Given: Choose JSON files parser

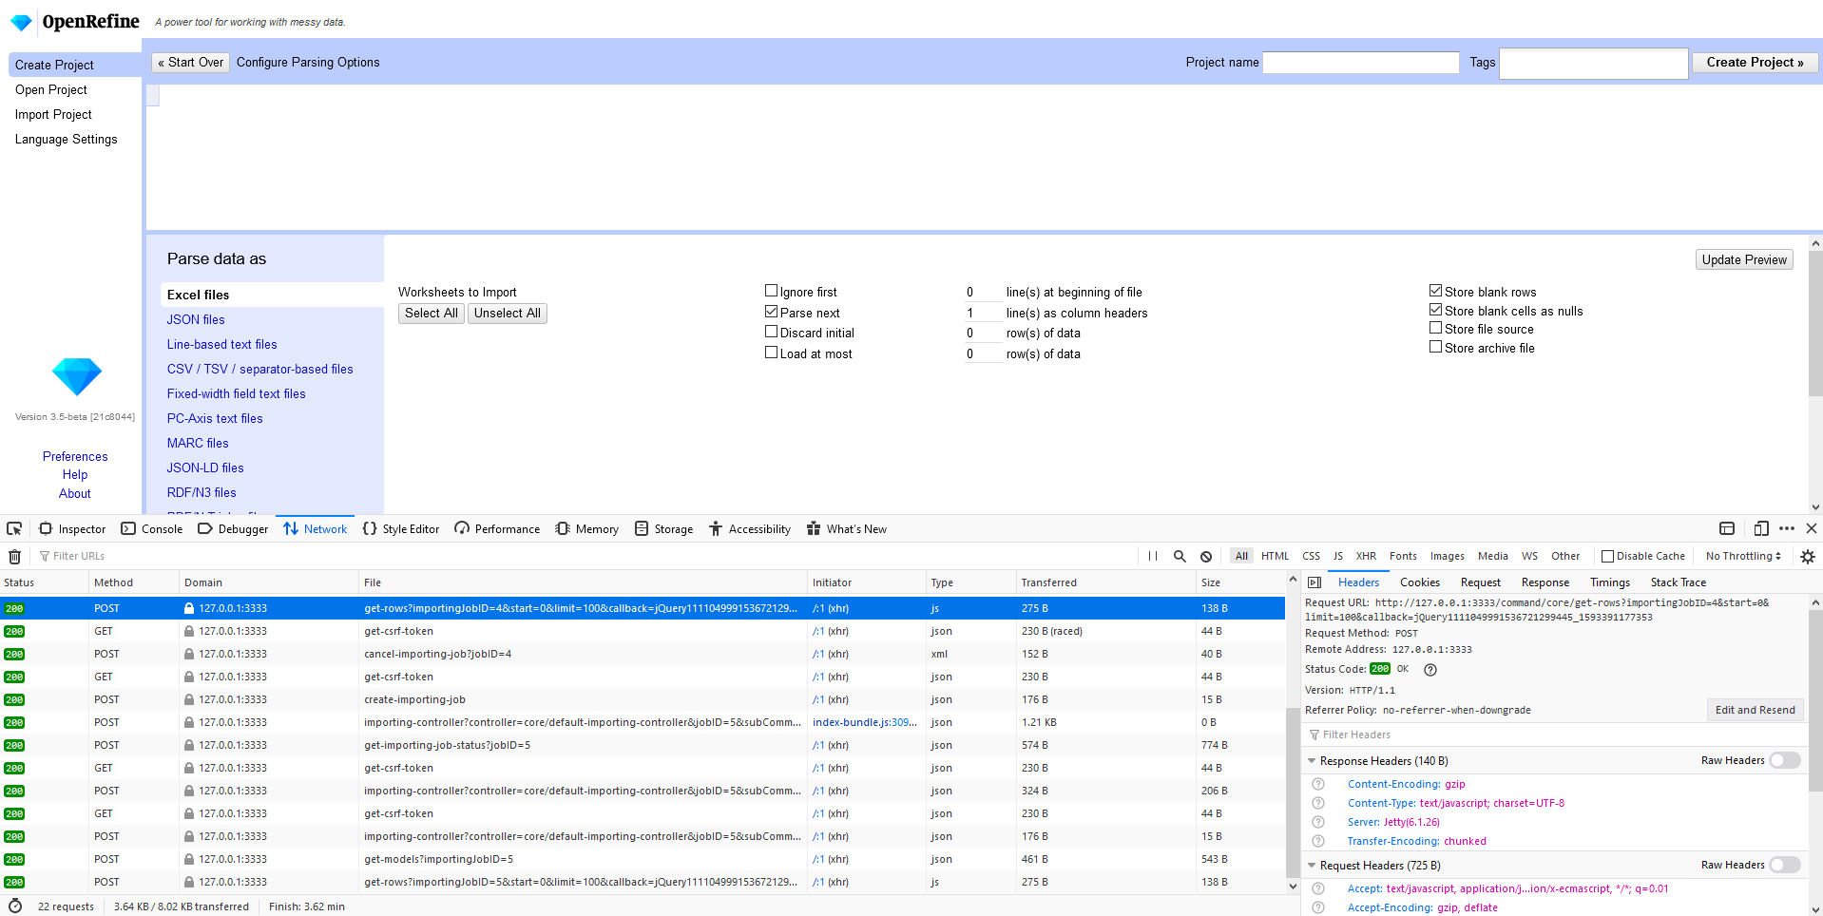Looking at the screenshot, I should (x=196, y=319).
